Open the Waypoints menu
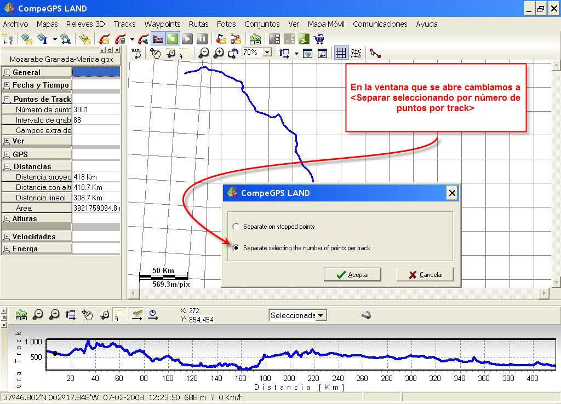The image size is (561, 404). (x=162, y=24)
